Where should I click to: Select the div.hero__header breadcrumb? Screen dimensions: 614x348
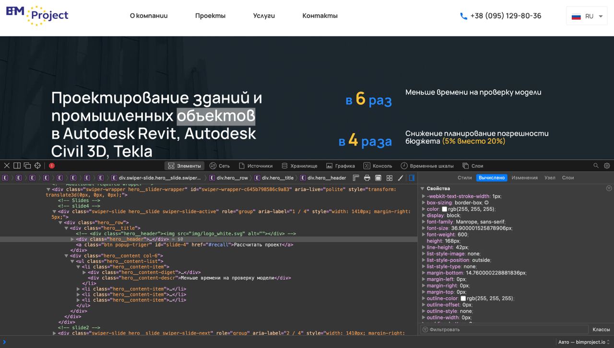(x=323, y=178)
